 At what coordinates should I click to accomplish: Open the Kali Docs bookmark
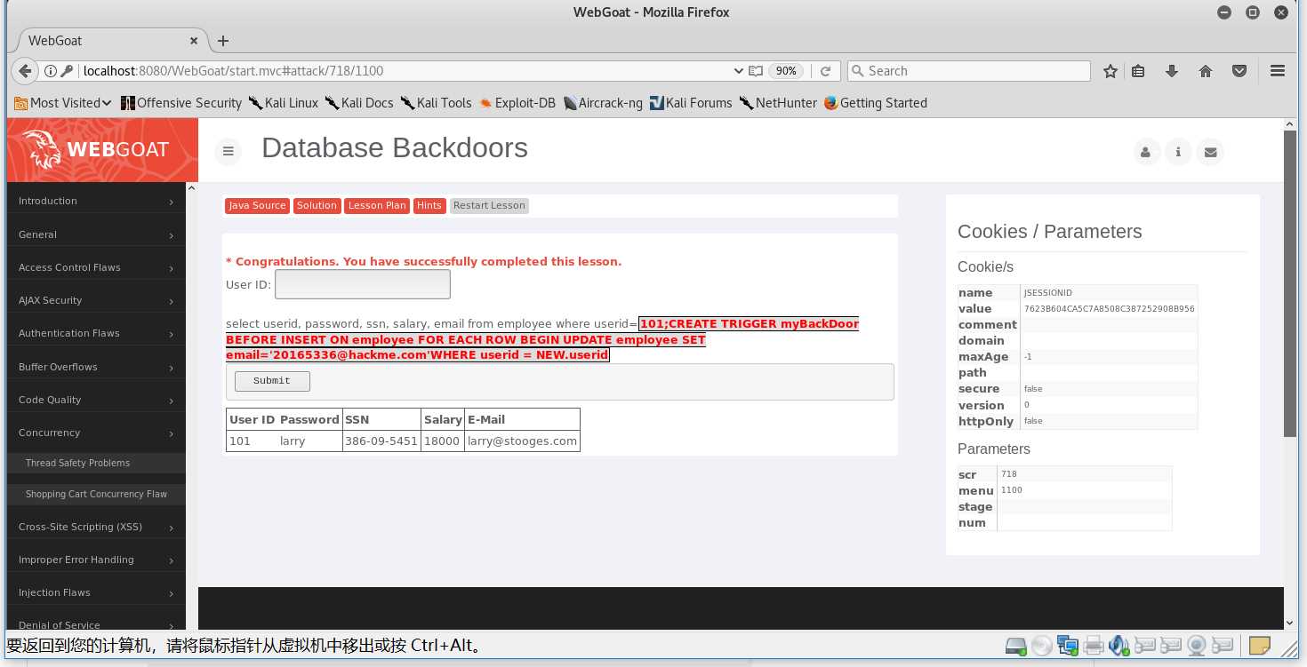click(359, 103)
